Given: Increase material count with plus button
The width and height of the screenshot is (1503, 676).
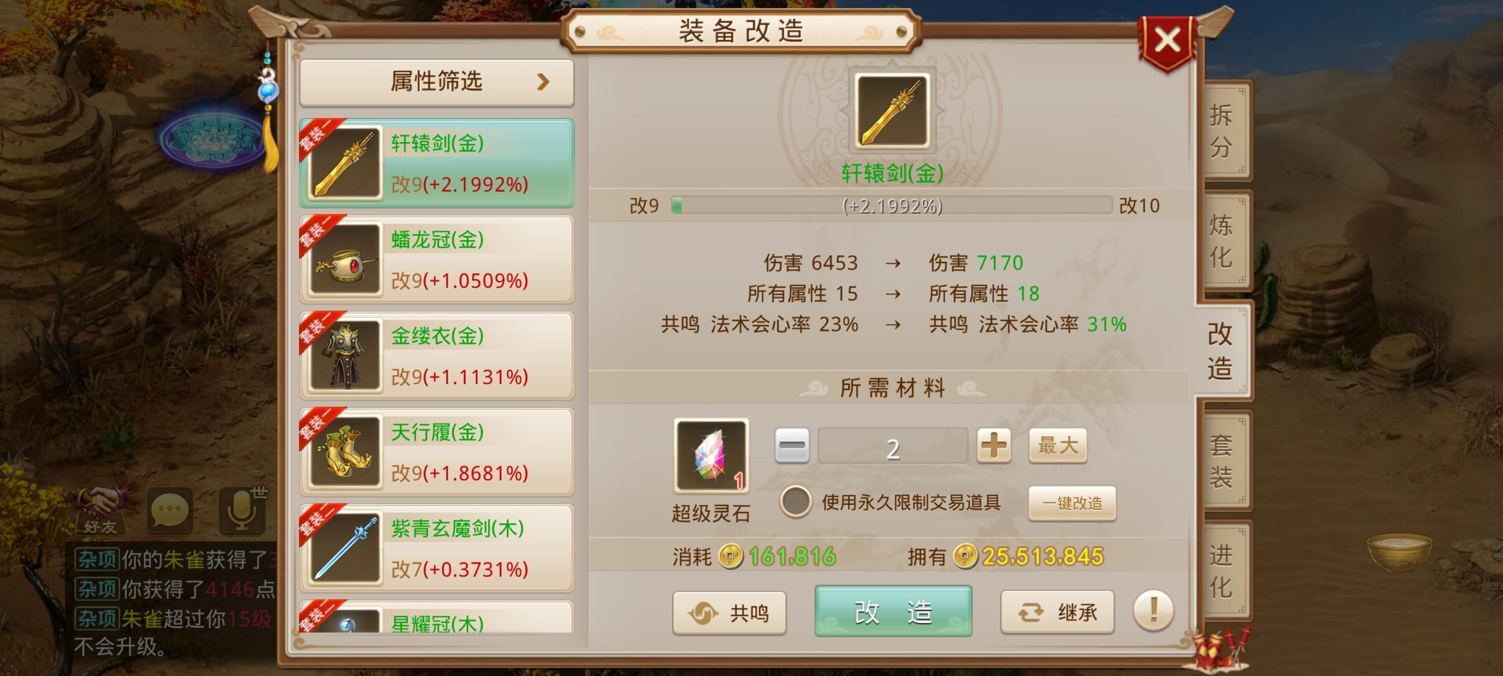Looking at the screenshot, I should pos(994,446).
